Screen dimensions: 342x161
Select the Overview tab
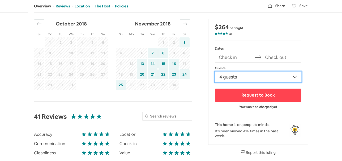42,6
